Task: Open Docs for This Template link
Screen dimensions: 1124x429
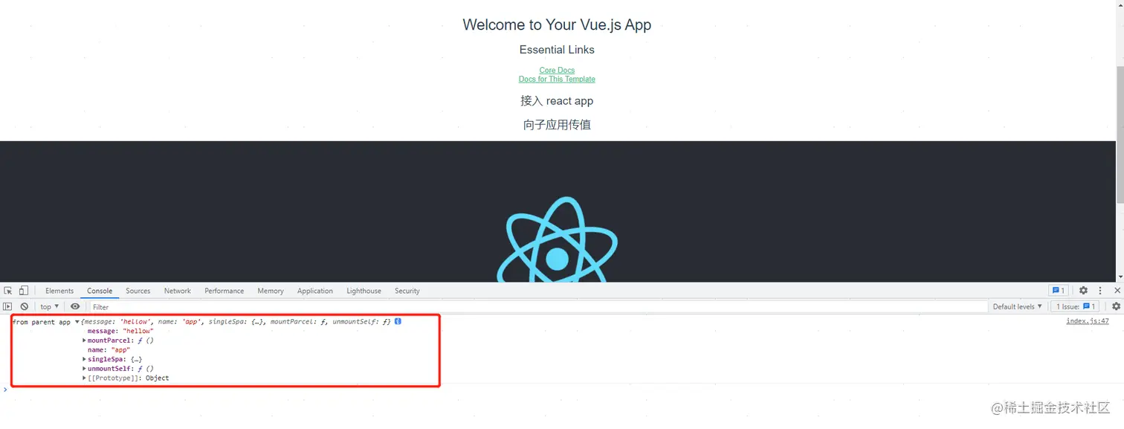Action: point(557,79)
